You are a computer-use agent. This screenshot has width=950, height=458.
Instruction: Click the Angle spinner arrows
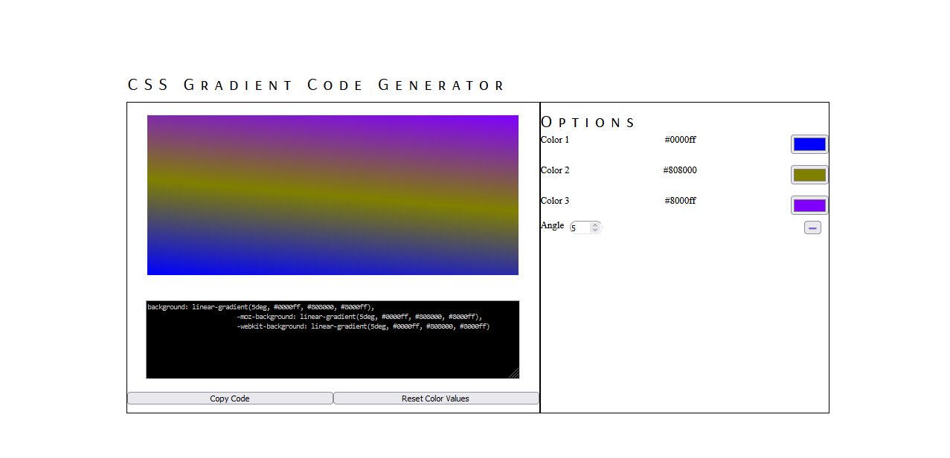point(595,228)
